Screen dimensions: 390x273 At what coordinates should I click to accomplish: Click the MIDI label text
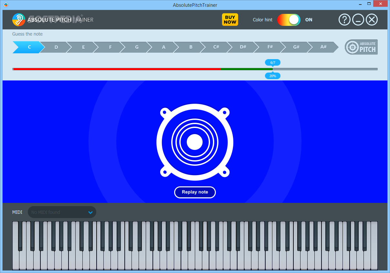click(17, 212)
